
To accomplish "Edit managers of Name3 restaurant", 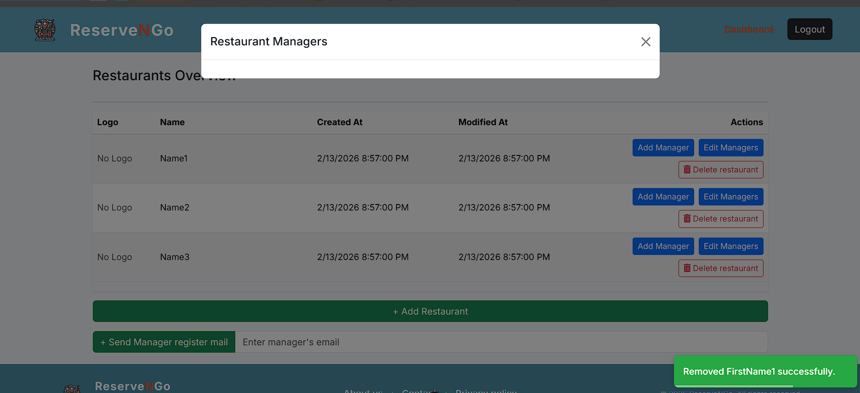I will [x=730, y=246].
